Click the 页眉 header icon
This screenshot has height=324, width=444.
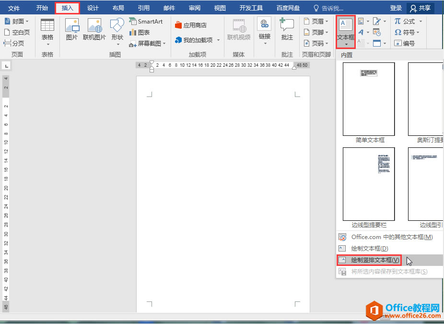[x=306, y=21]
